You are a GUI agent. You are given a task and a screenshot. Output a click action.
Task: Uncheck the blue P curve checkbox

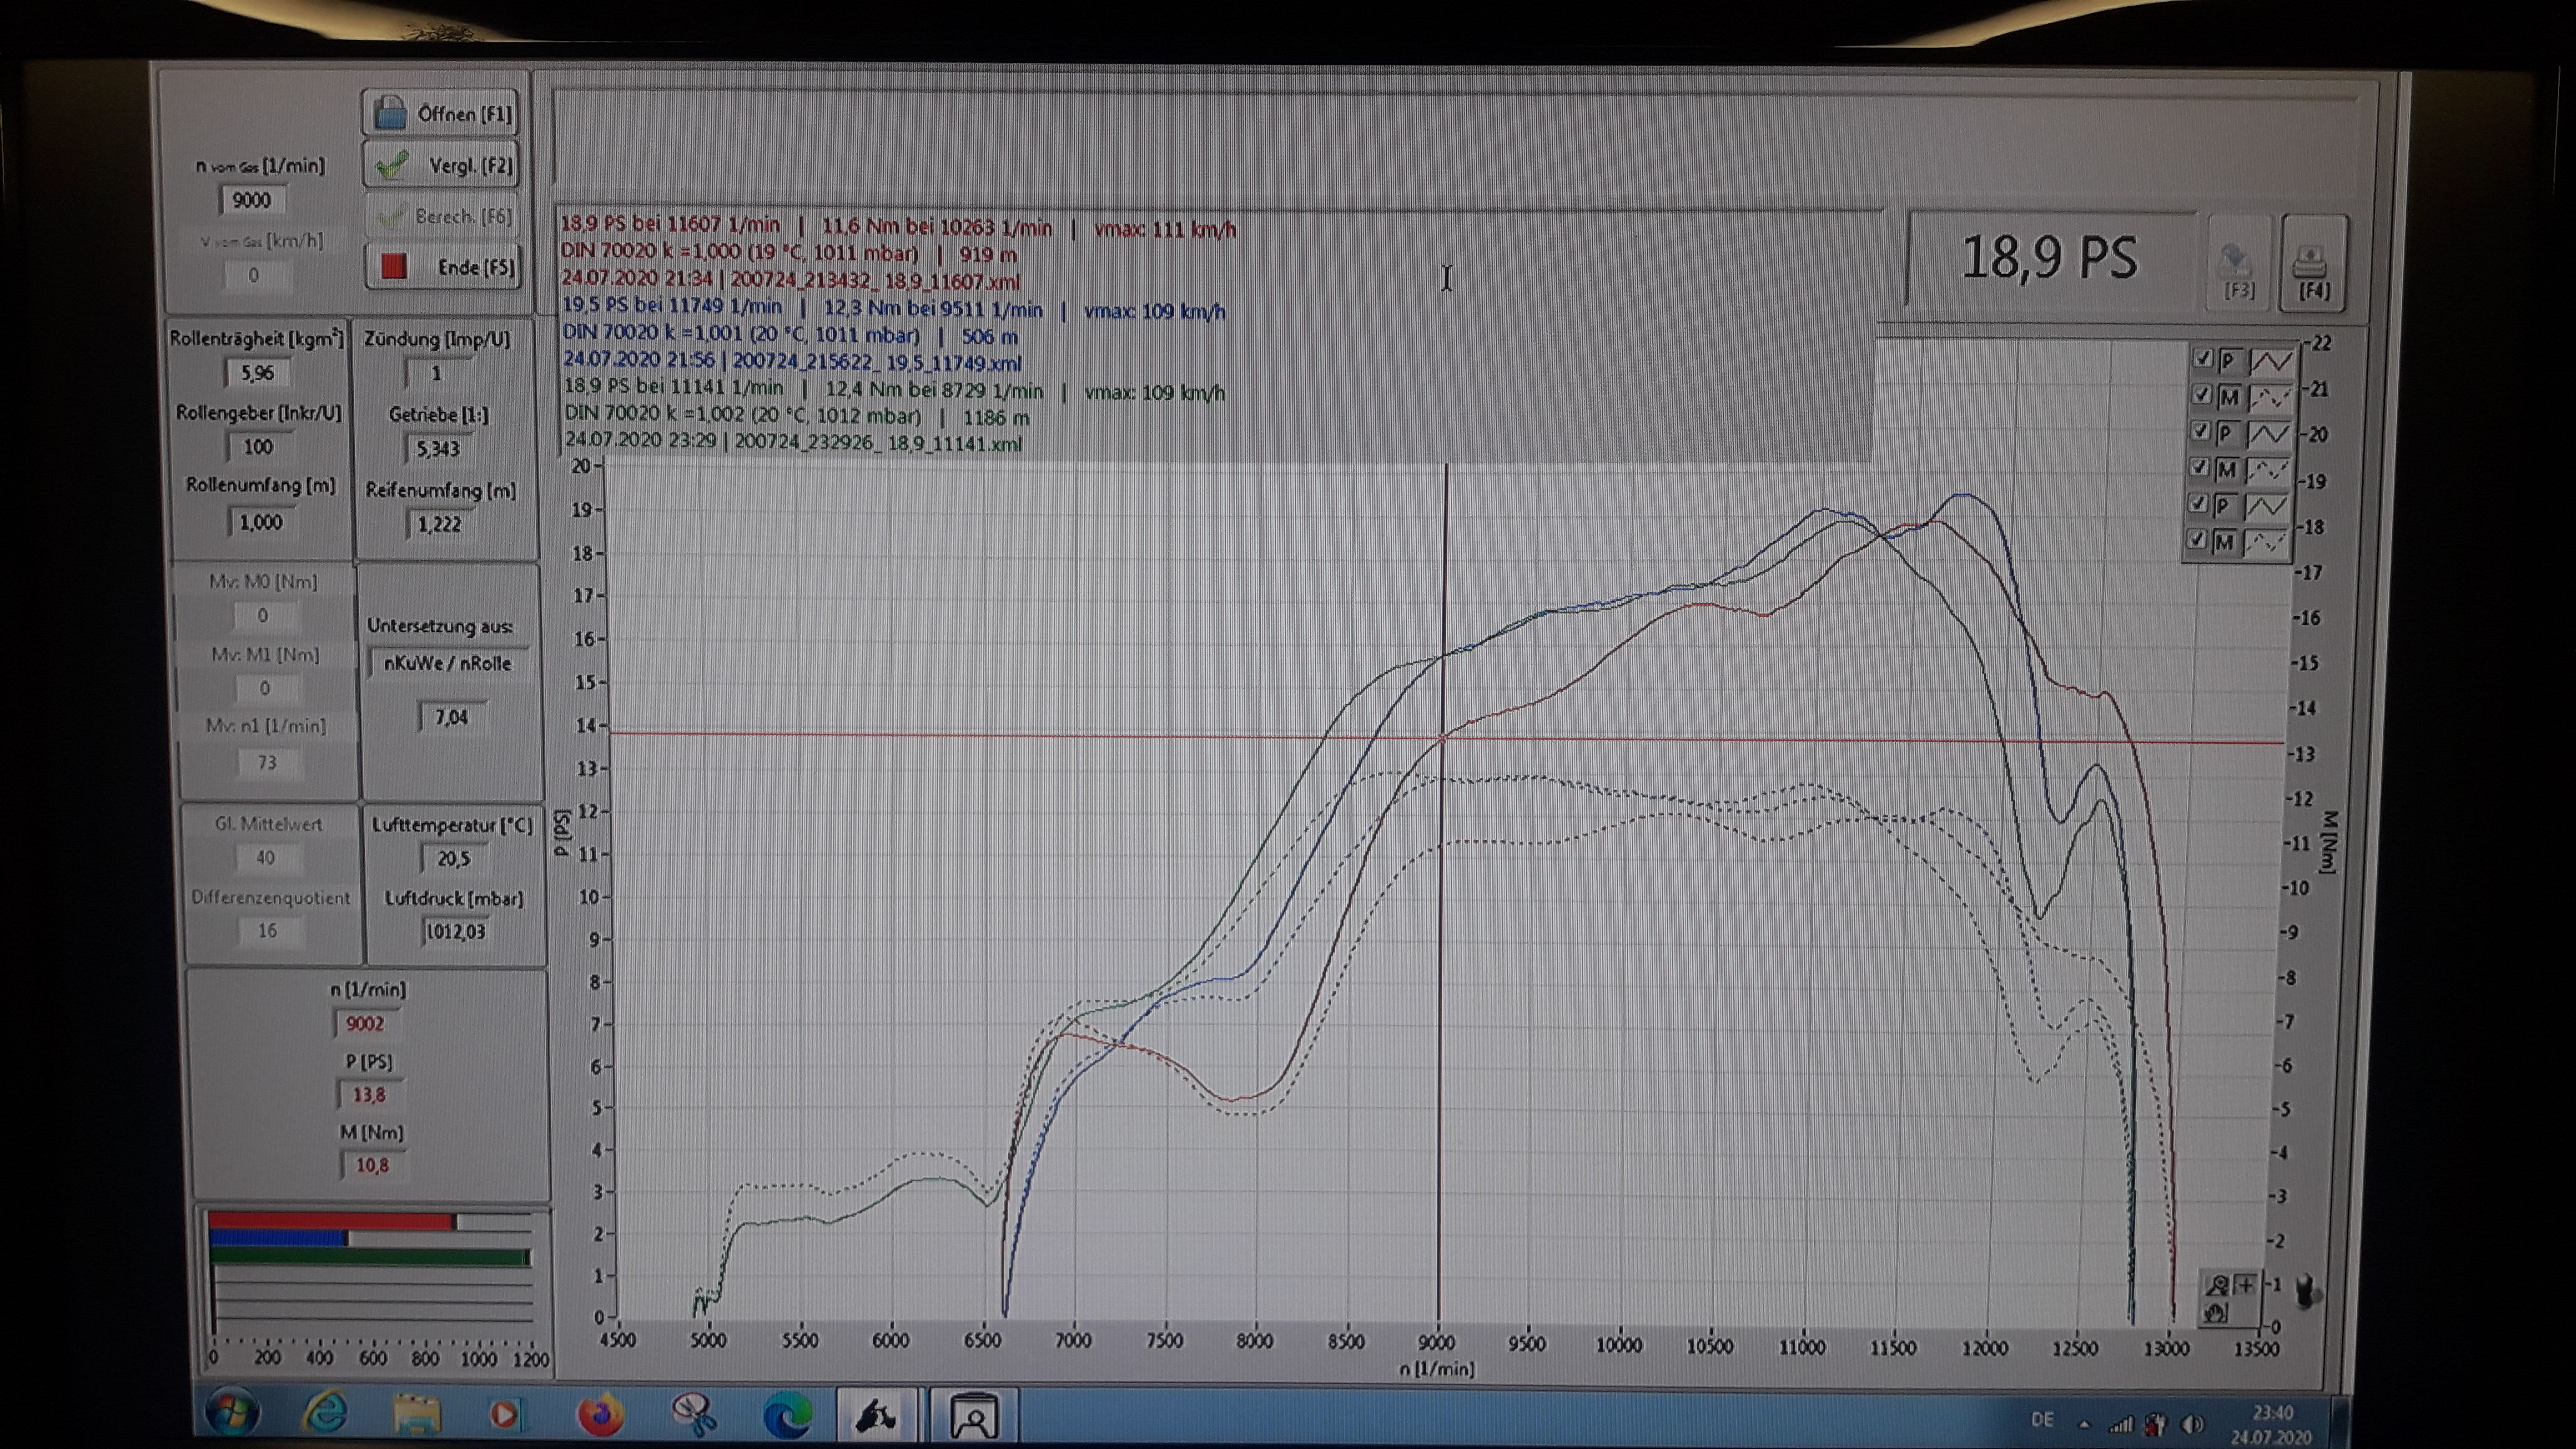point(2200,432)
